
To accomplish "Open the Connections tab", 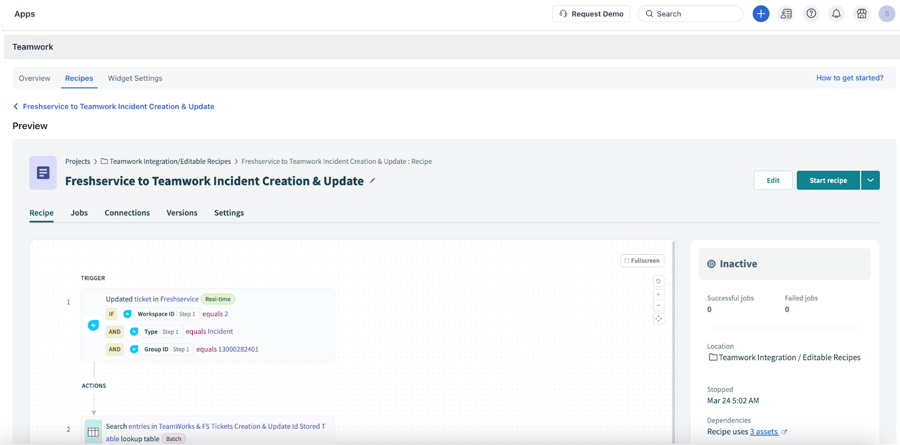I will (x=127, y=213).
